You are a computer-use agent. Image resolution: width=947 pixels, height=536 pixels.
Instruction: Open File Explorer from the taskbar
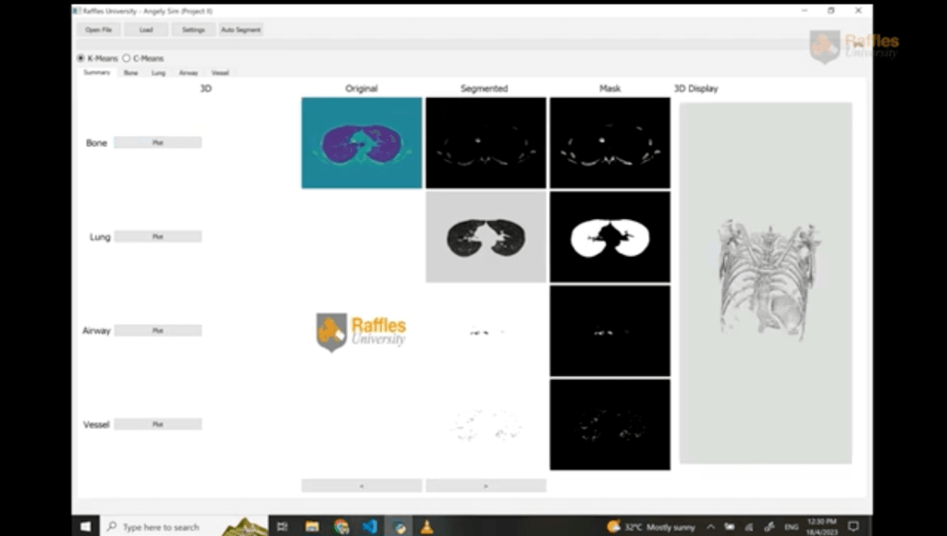(x=313, y=527)
